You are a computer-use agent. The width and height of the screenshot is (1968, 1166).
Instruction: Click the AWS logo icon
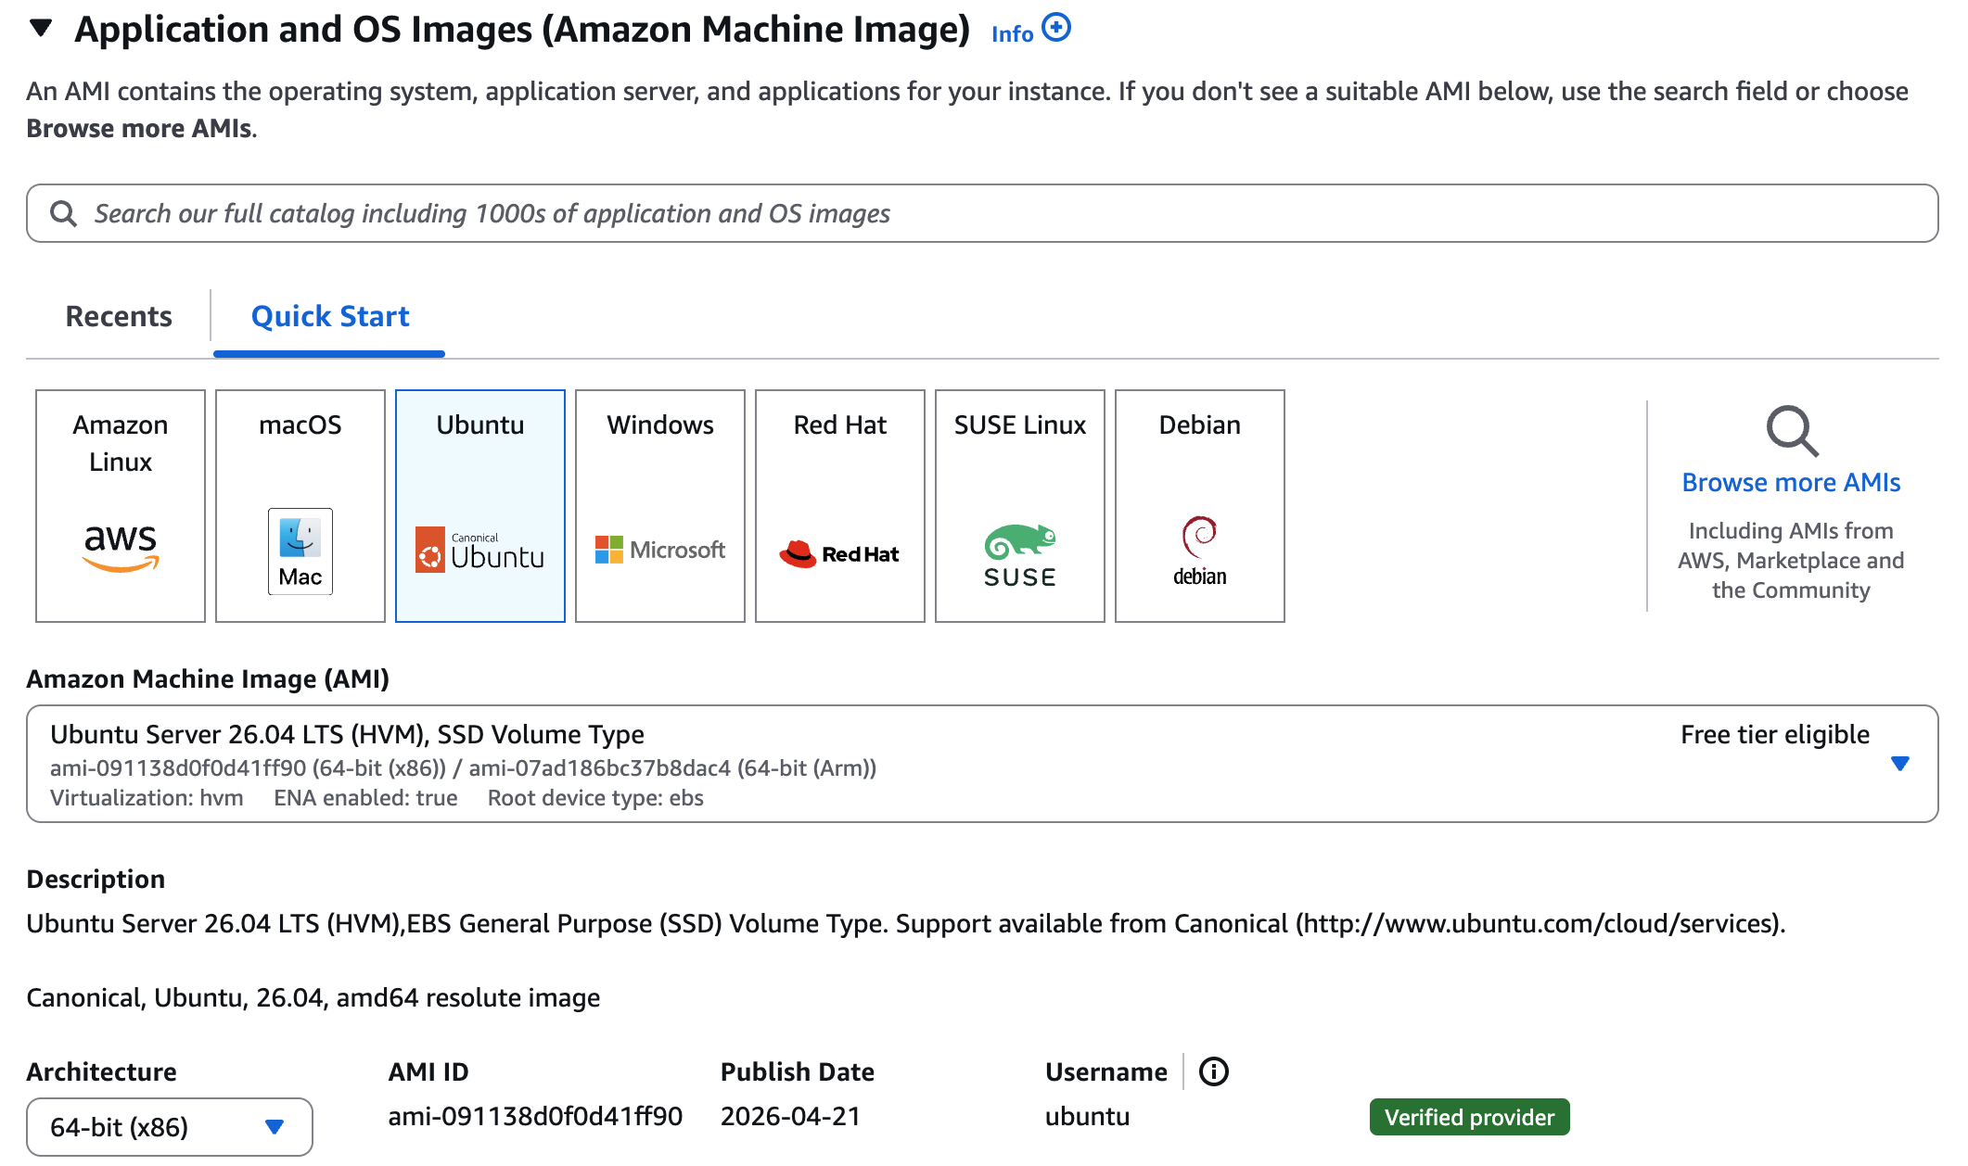pos(121,548)
